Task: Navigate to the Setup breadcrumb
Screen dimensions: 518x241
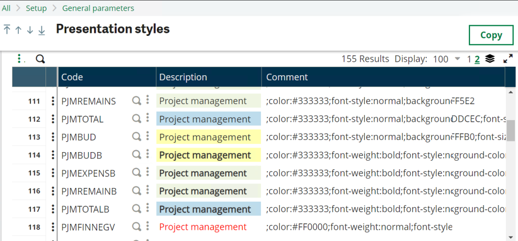Action: 36,8
